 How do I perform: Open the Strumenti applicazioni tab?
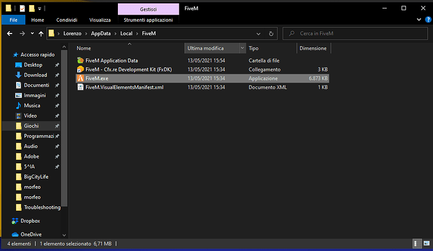(148, 20)
